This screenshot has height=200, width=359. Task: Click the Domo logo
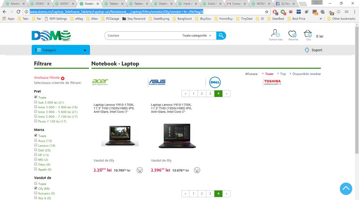pyautogui.click(x=51, y=36)
